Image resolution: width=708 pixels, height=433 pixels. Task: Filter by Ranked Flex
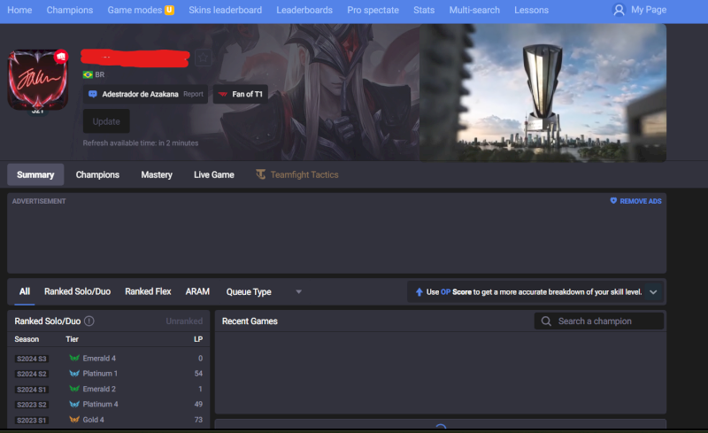[148, 291]
